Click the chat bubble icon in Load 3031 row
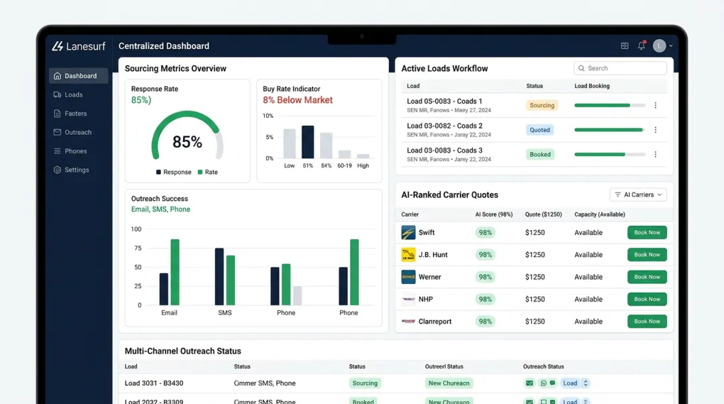724x404 pixels. click(x=552, y=383)
